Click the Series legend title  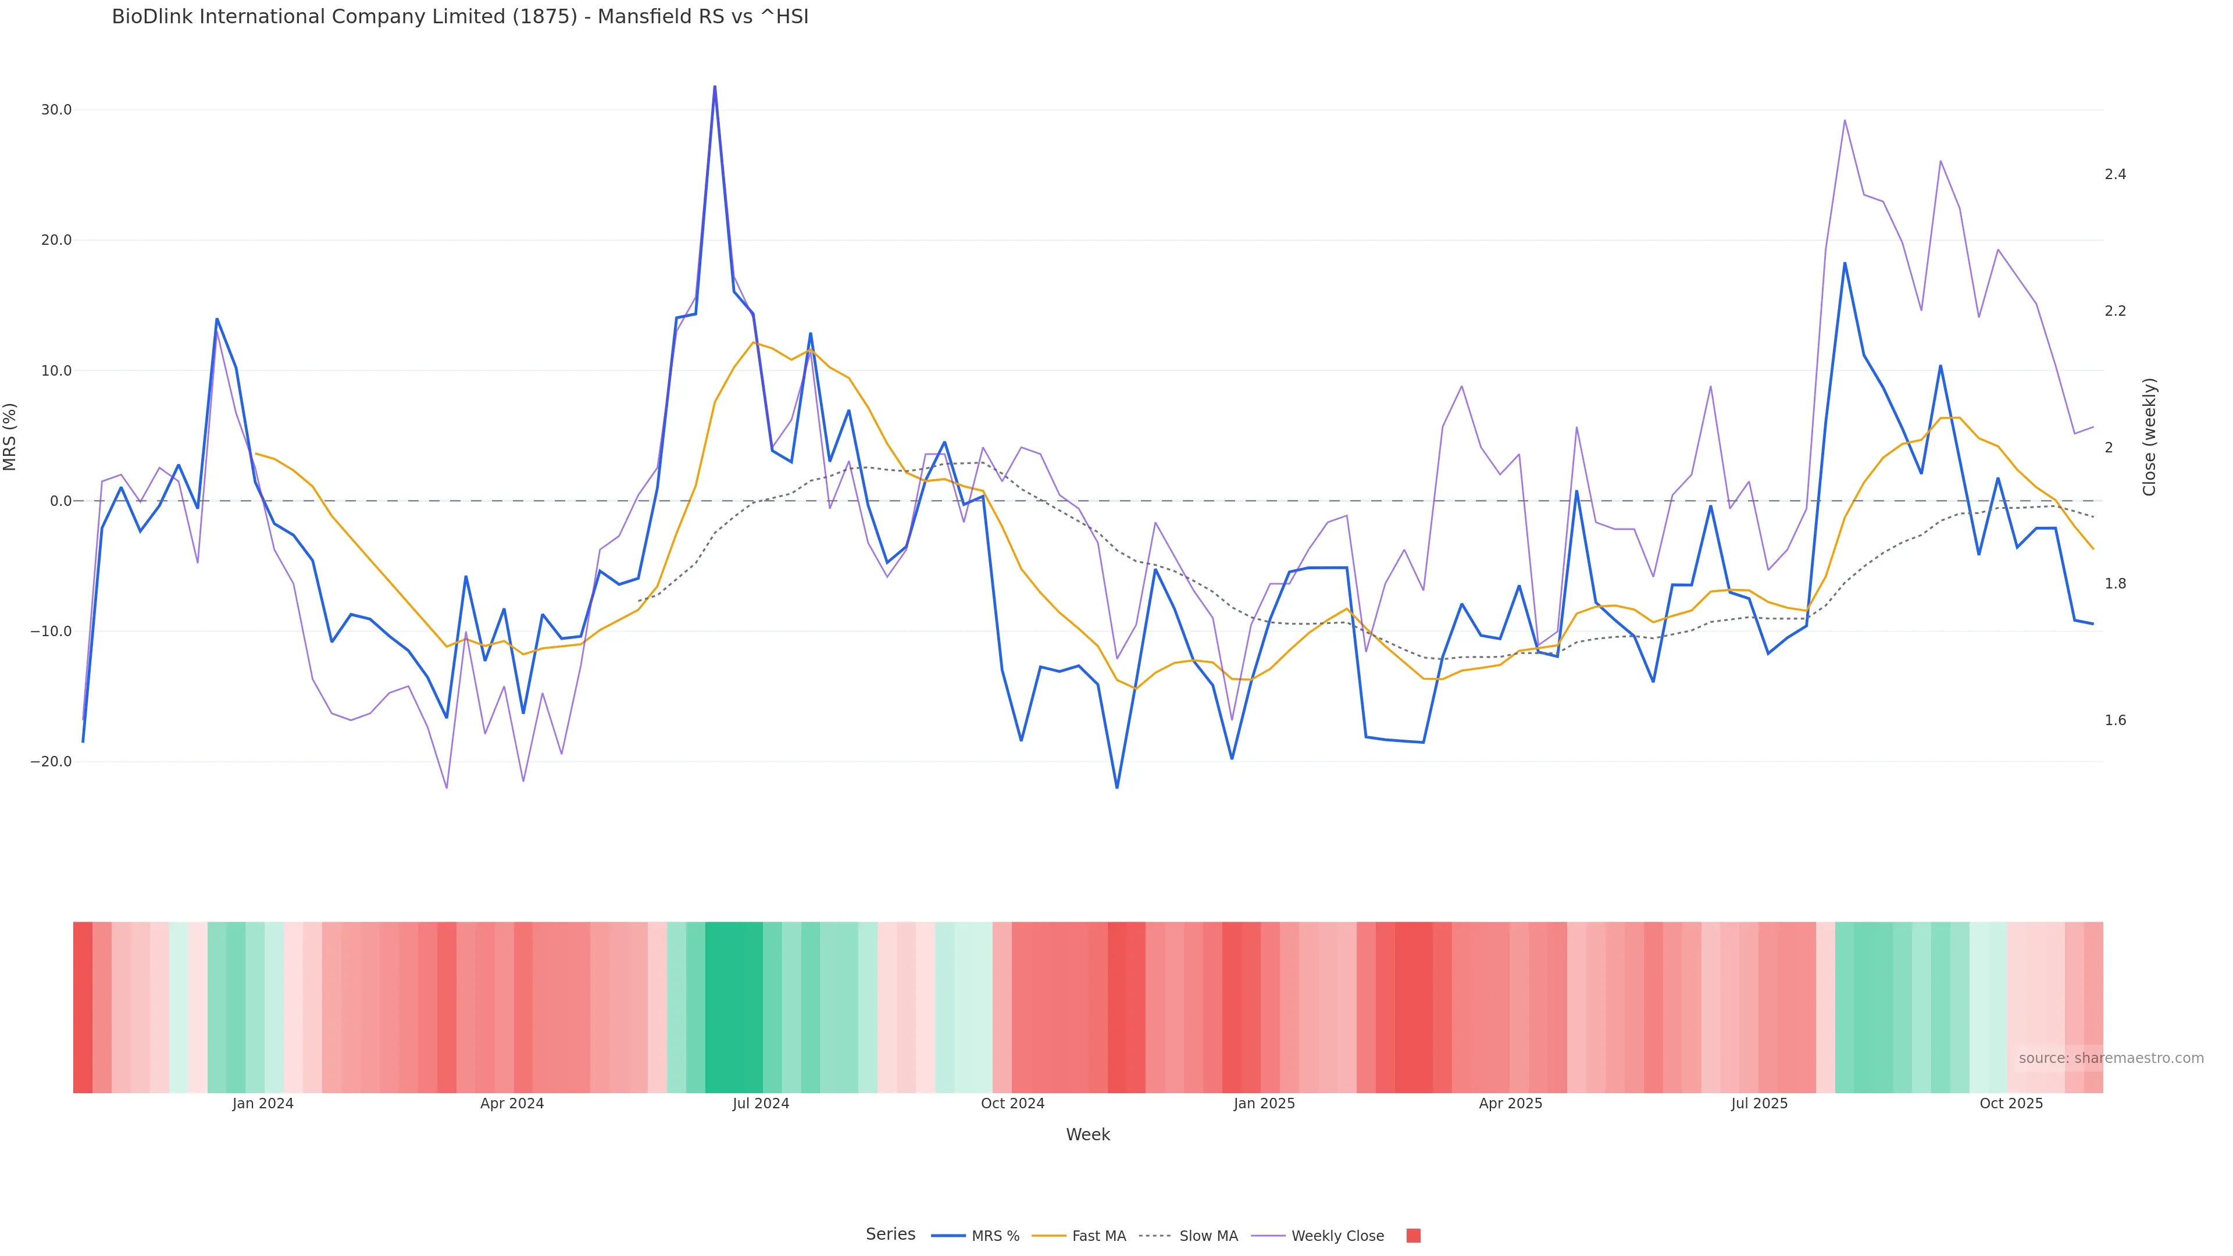tap(890, 1233)
